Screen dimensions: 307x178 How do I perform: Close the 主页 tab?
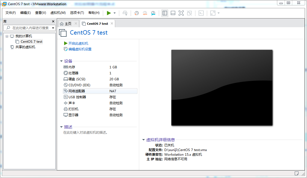(x=76, y=23)
